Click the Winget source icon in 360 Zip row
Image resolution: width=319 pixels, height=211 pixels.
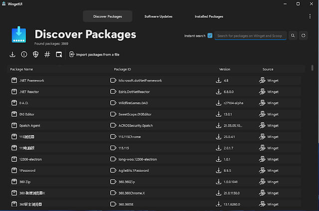click(x=262, y=182)
